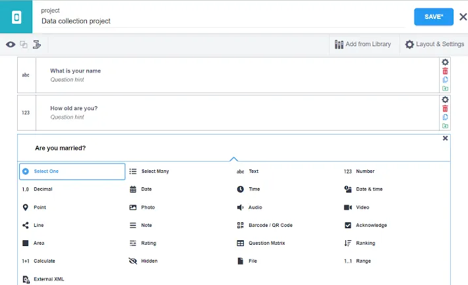468x285 pixels.
Task: Open the cascading select toolbar icon
Action: pos(37,44)
